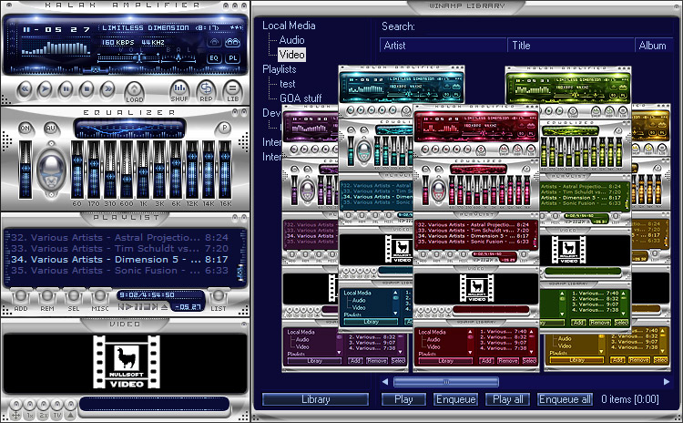Open the media library with LIB button
The image size is (683, 423).
[x=232, y=90]
